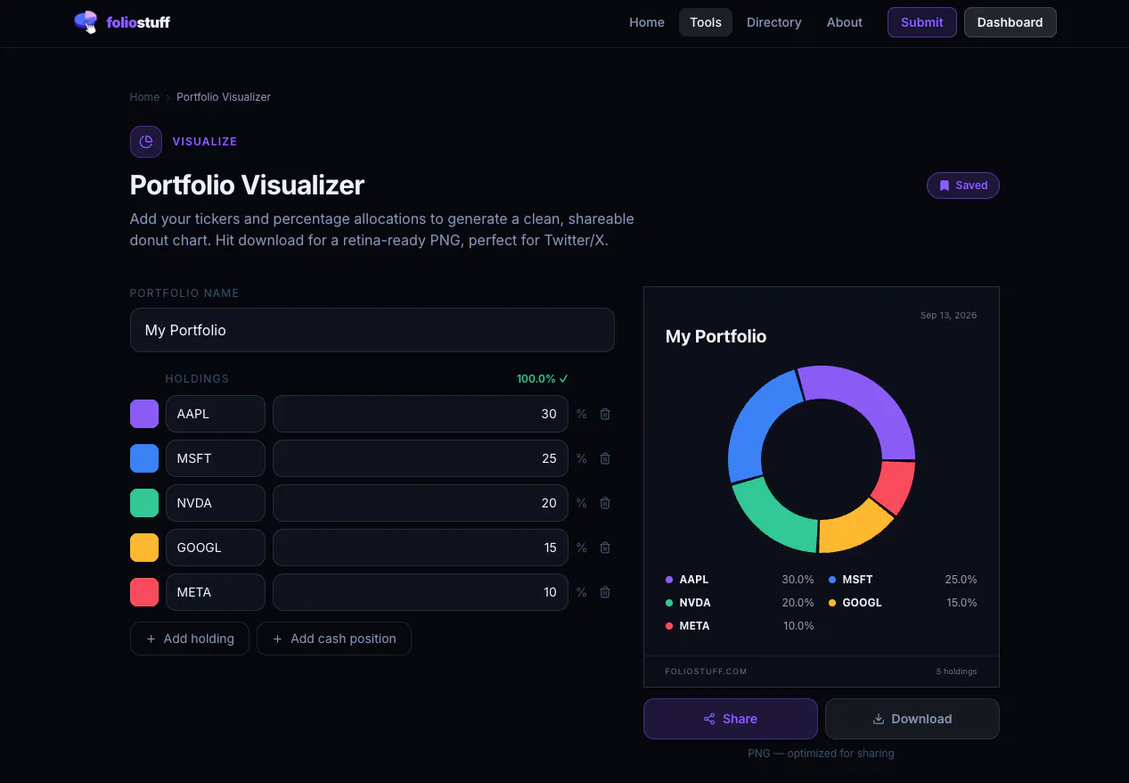Image resolution: width=1129 pixels, height=783 pixels.
Task: Click the FOLIOSTUFF.COM footer text
Action: pos(706,672)
